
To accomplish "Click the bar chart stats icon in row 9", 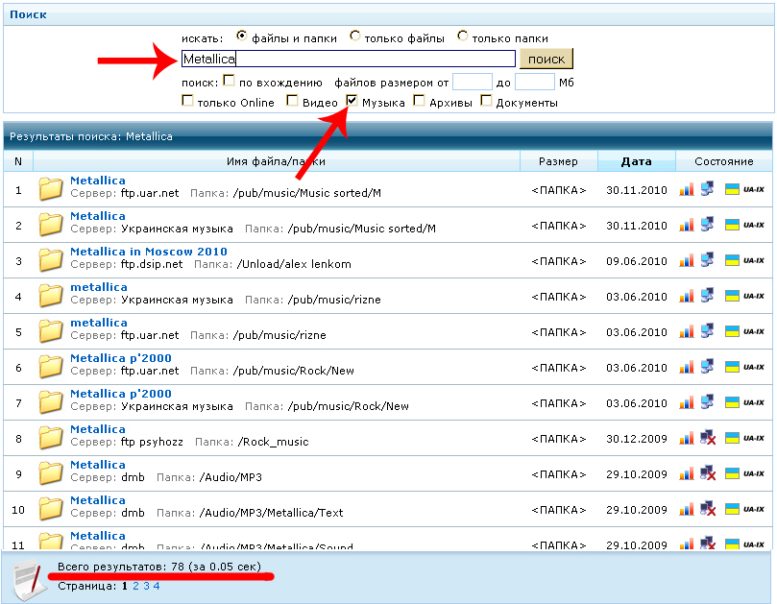I will click(x=687, y=473).
